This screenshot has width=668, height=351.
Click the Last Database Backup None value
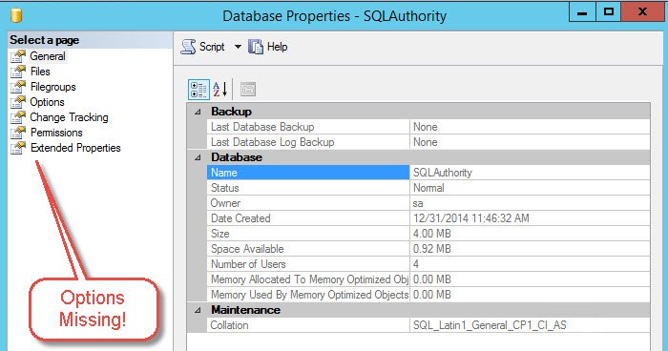(426, 127)
